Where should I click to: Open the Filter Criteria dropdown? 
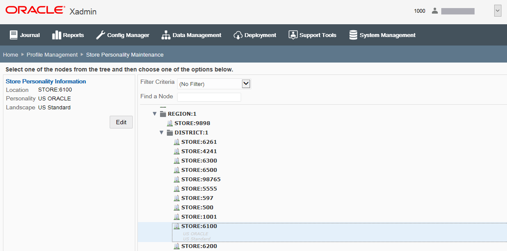pos(246,84)
